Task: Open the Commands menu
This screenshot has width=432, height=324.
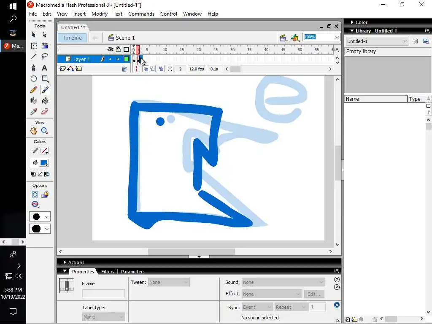Action: coord(141,14)
